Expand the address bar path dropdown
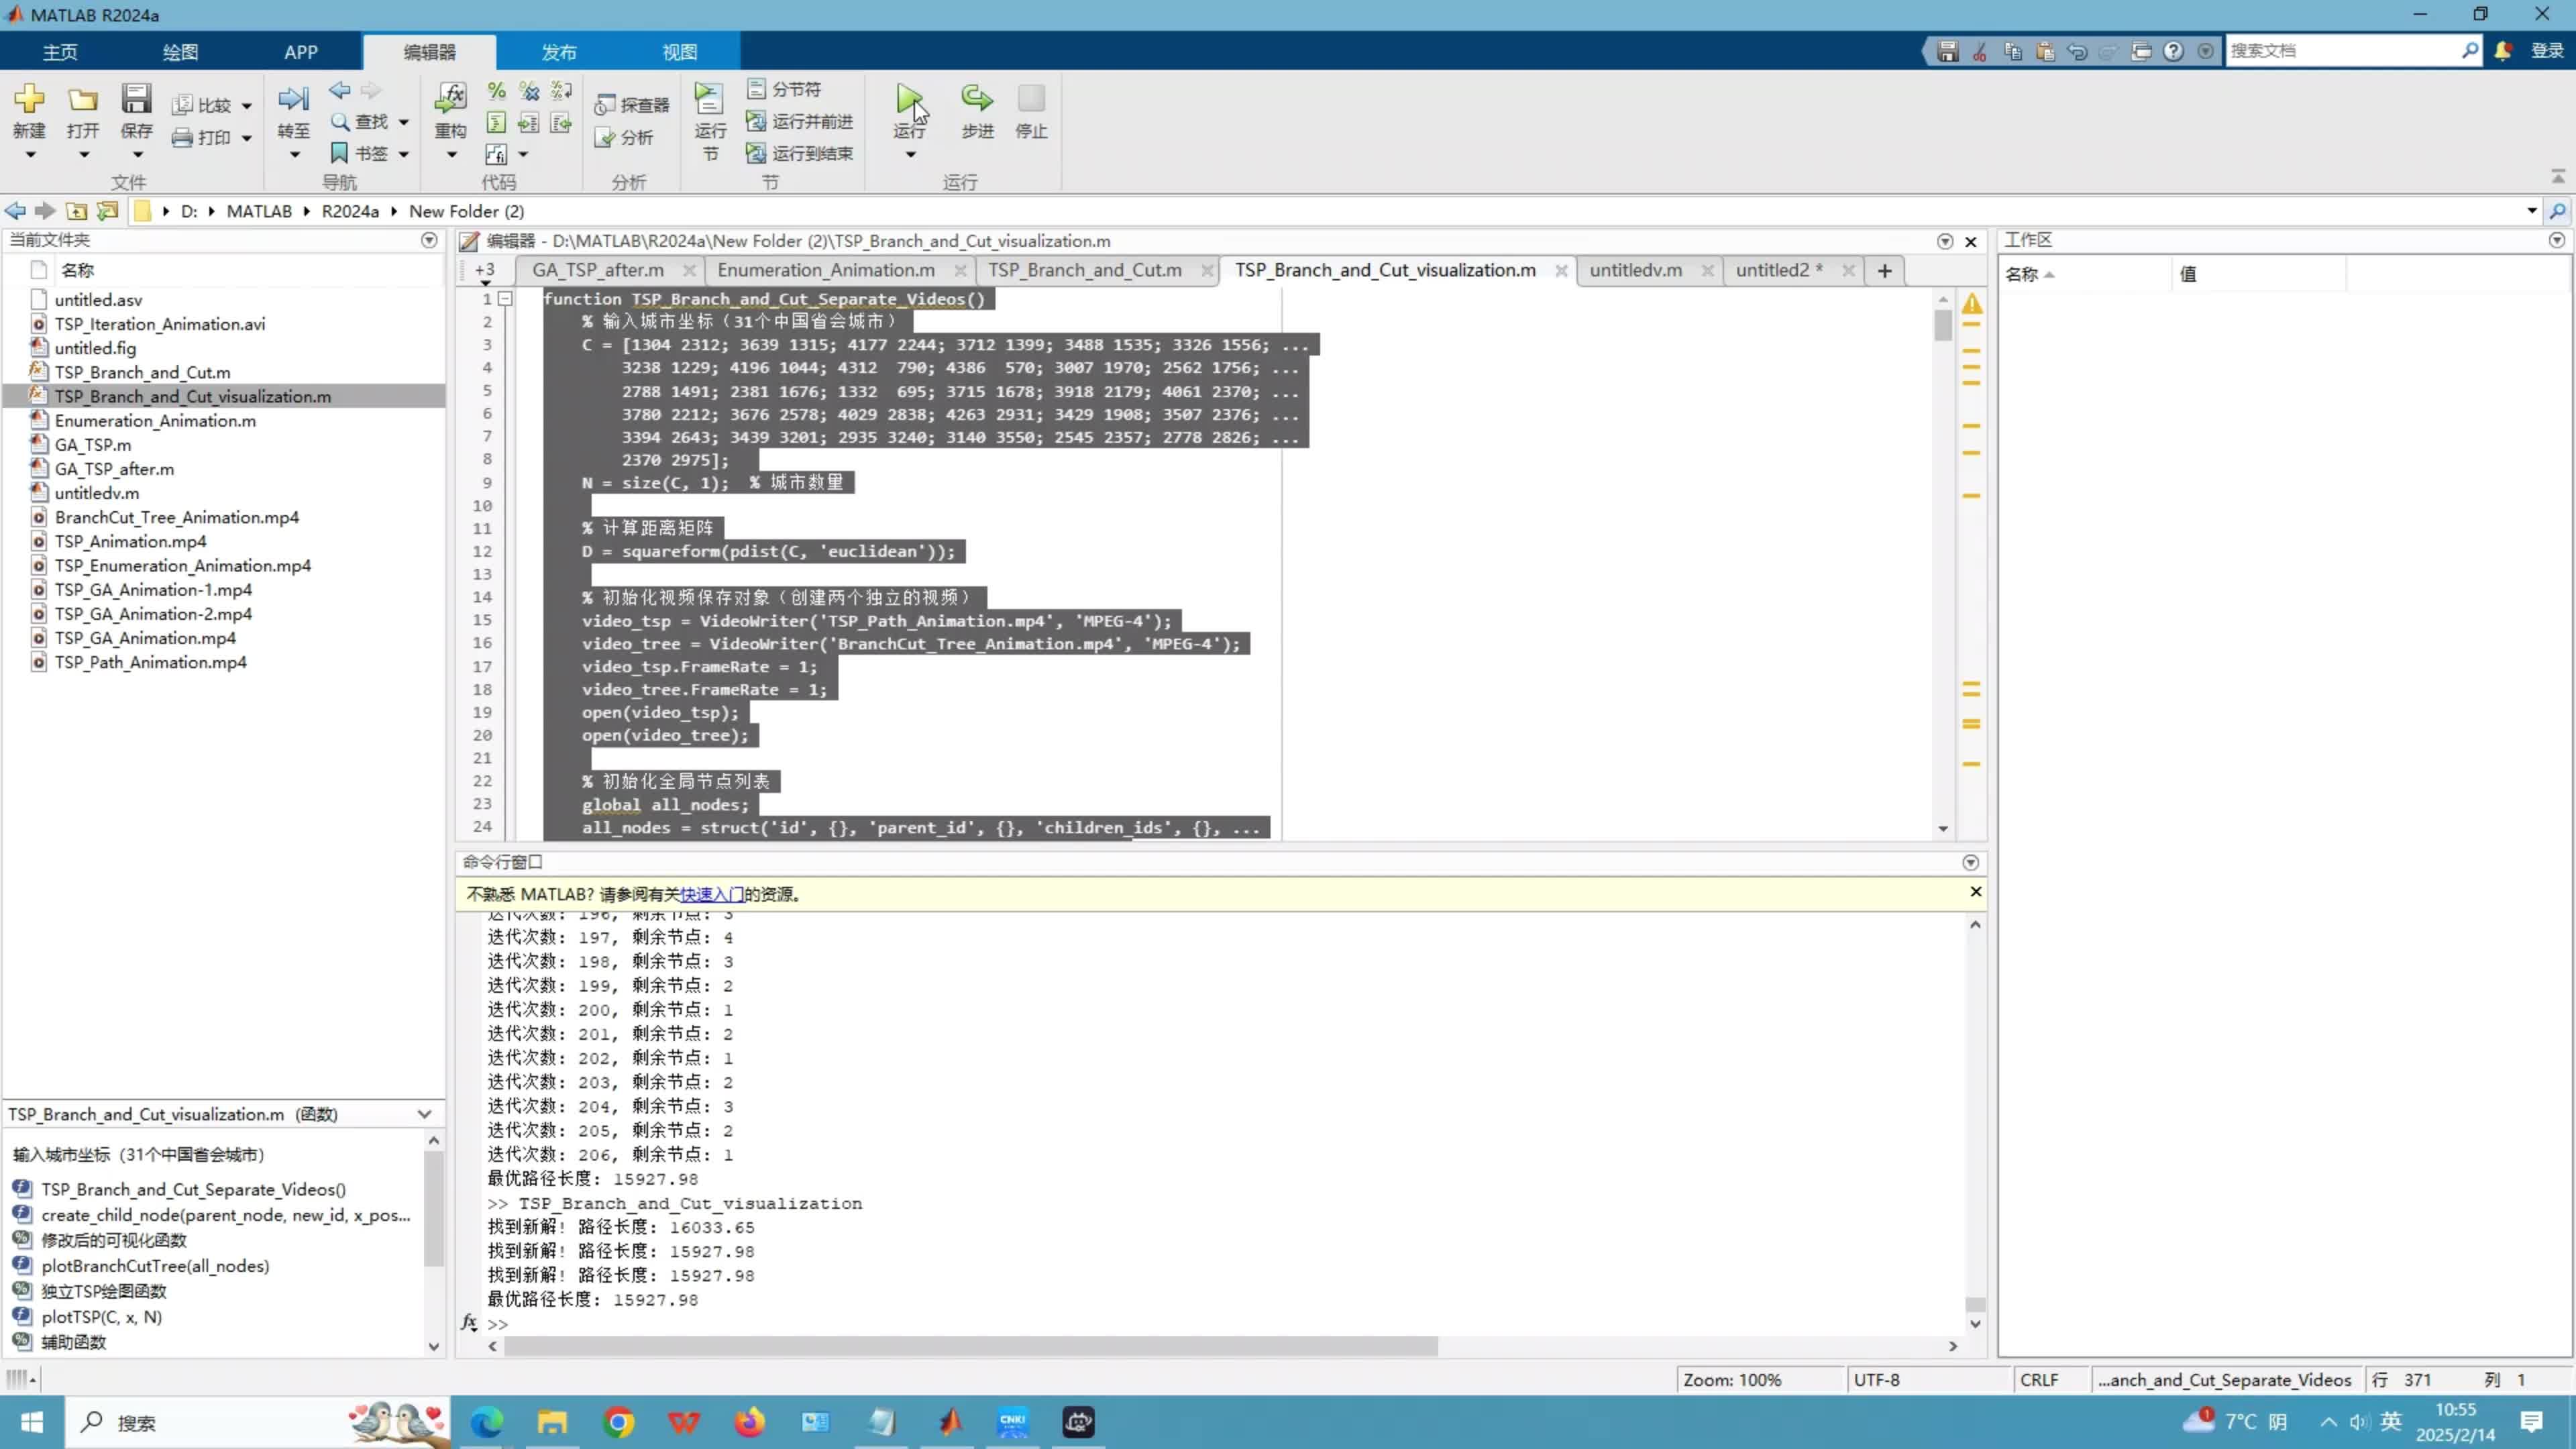 [x=2532, y=211]
